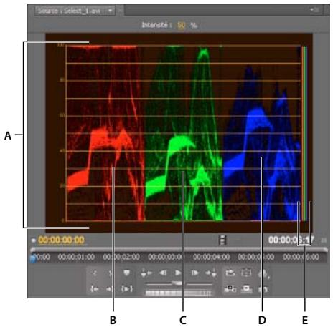This screenshot has width=333, height=327.
Task: Open the Output display mode menu
Action: click(263, 273)
